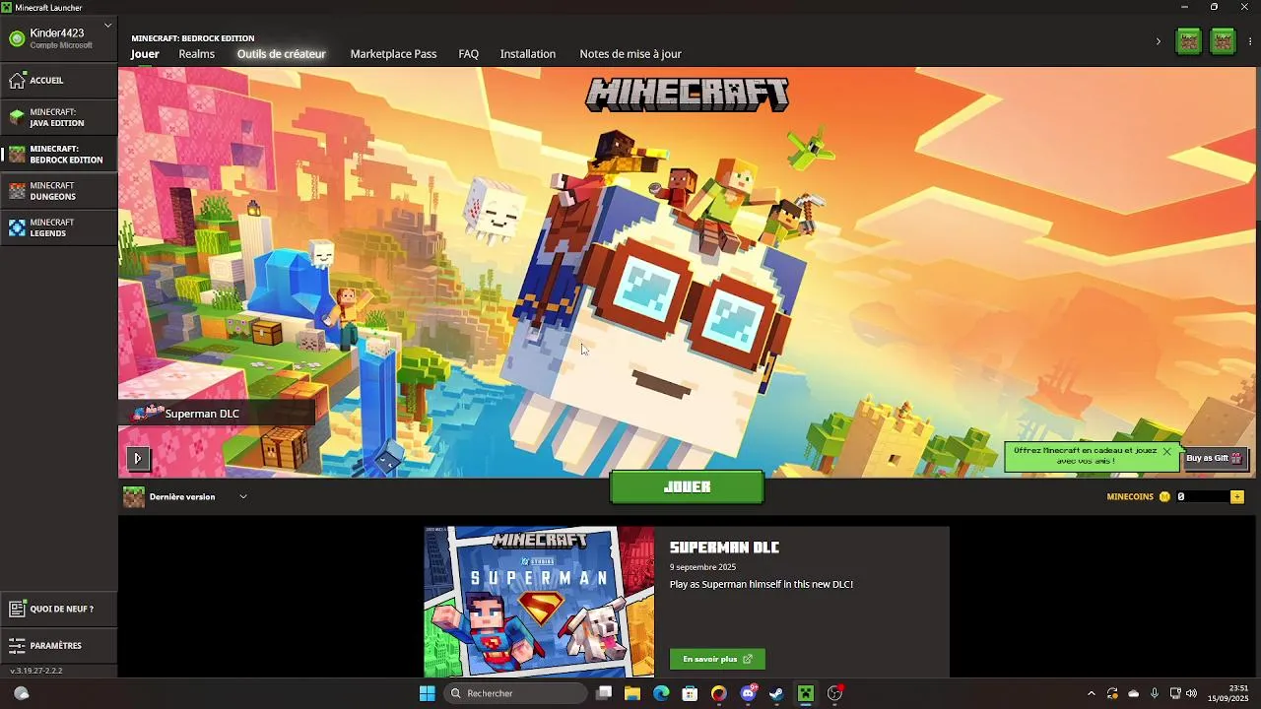Click the Superman DLC banner label
1261x709 pixels.
click(x=218, y=414)
